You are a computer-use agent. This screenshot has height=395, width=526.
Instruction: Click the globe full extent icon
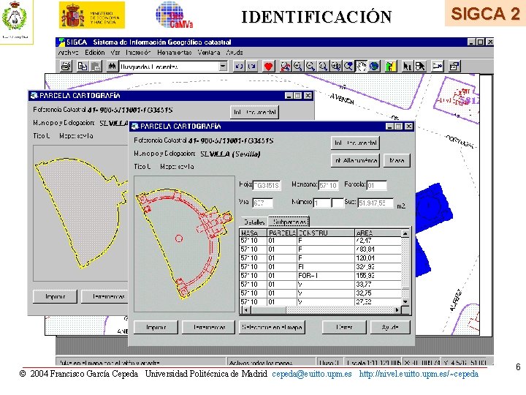click(374, 66)
